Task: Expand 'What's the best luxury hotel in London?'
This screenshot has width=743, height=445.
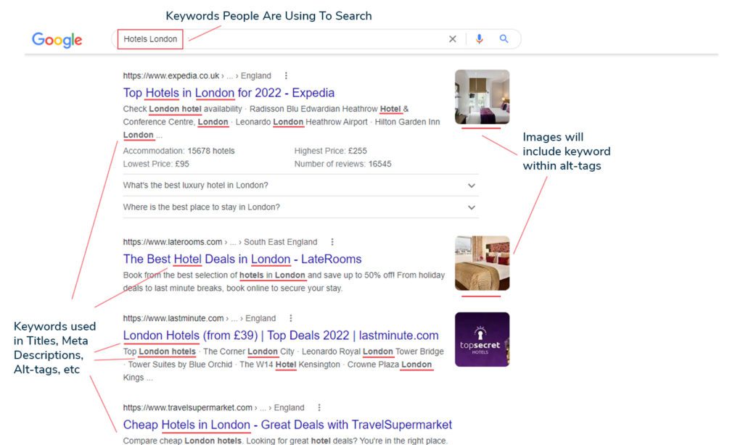Action: [x=300, y=185]
